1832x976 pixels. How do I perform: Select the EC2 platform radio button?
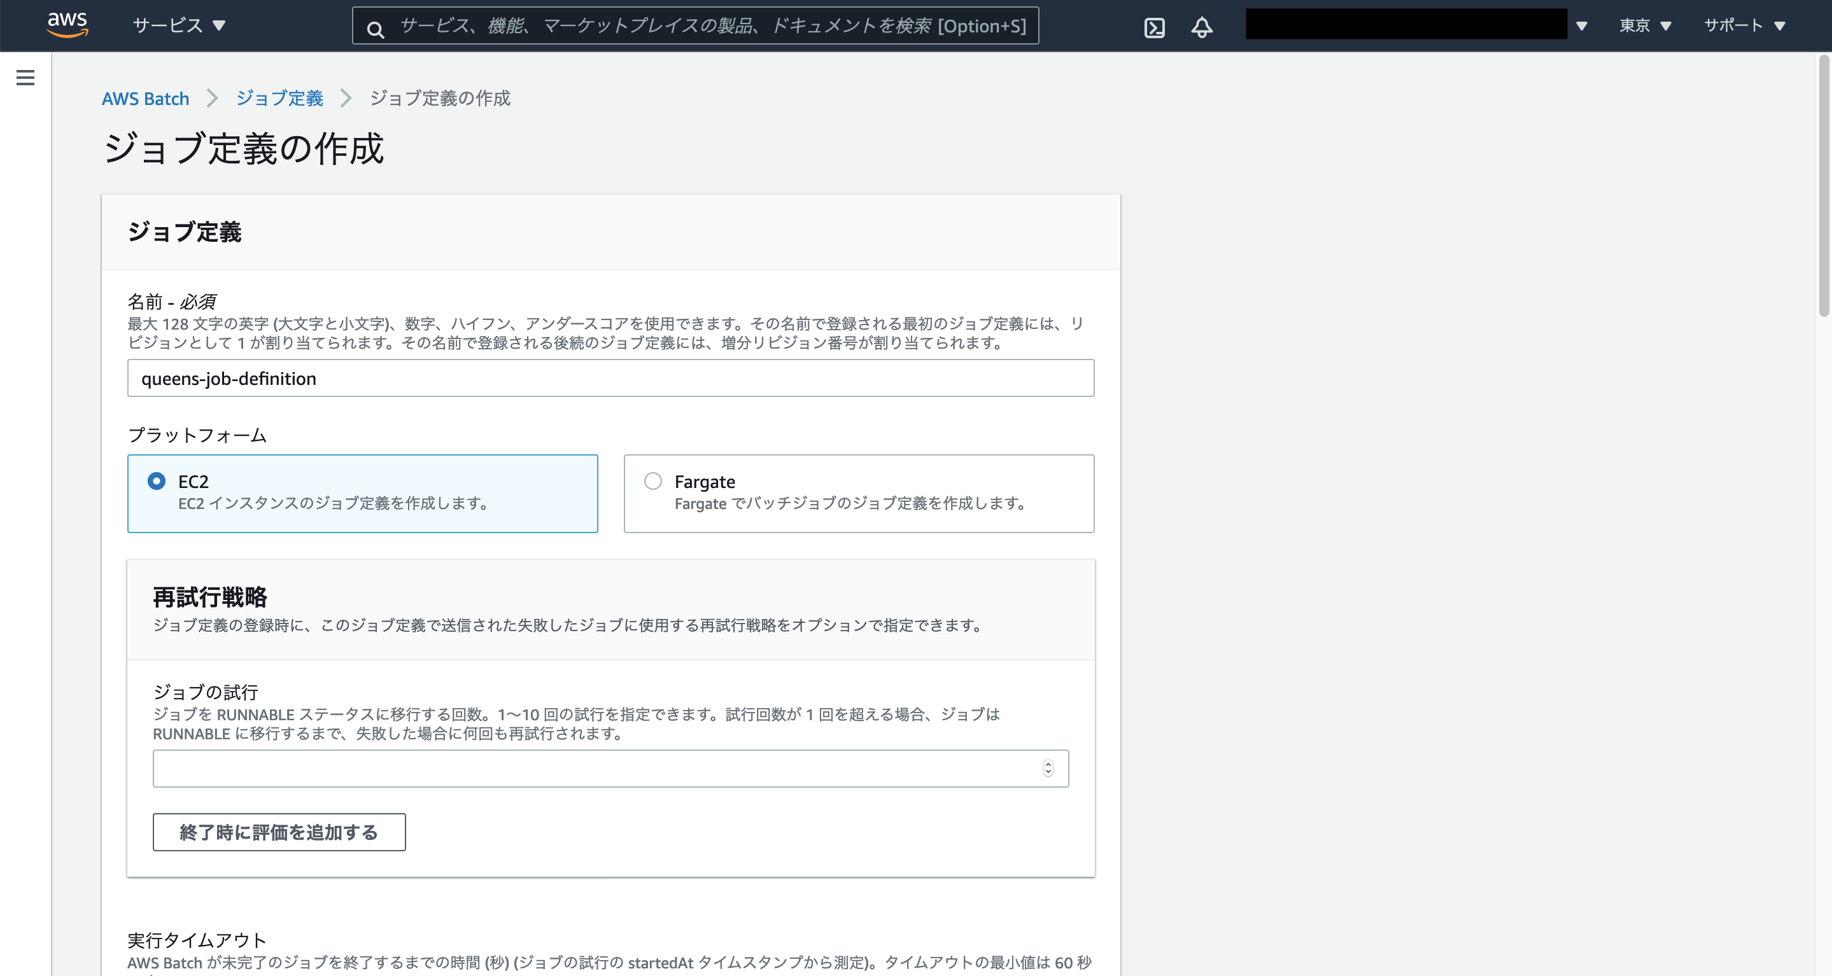tap(157, 481)
